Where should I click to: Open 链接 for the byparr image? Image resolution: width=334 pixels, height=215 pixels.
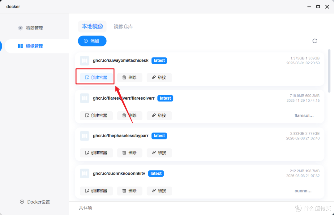click(159, 153)
